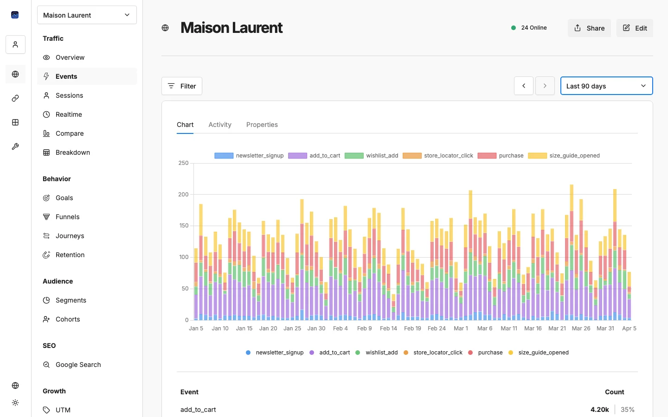This screenshot has width=668, height=417.
Task: Toggle wishlist_add series in top legend
Action: point(372,156)
